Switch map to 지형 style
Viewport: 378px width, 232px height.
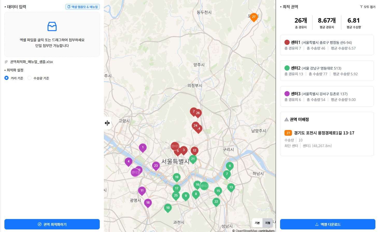click(x=268, y=223)
